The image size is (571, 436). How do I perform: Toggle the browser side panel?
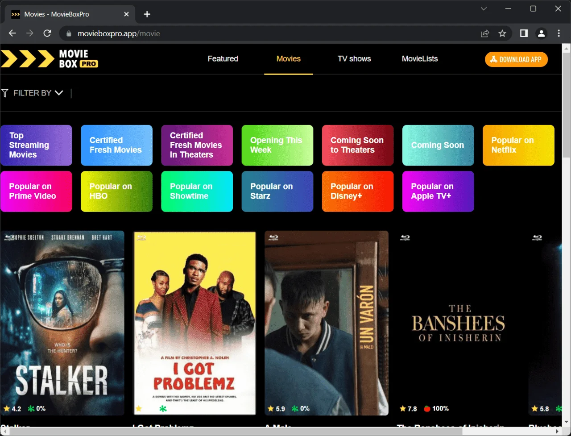[524, 33]
